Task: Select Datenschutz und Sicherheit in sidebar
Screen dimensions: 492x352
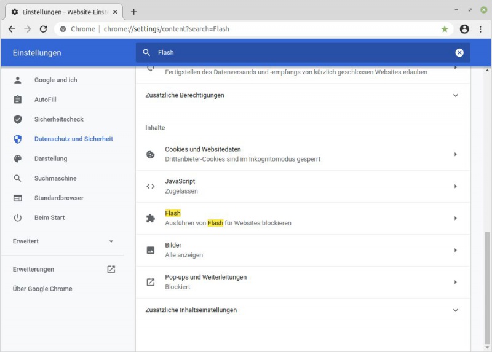Action: point(73,139)
